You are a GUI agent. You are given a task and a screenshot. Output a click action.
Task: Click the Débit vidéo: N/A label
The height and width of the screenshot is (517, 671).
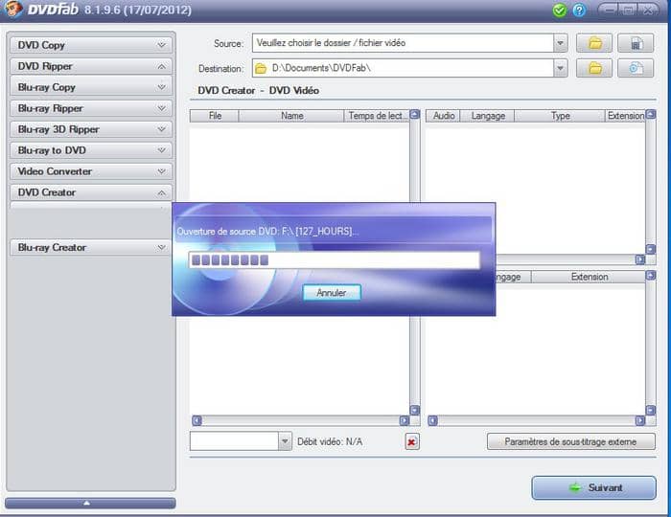[330, 441]
